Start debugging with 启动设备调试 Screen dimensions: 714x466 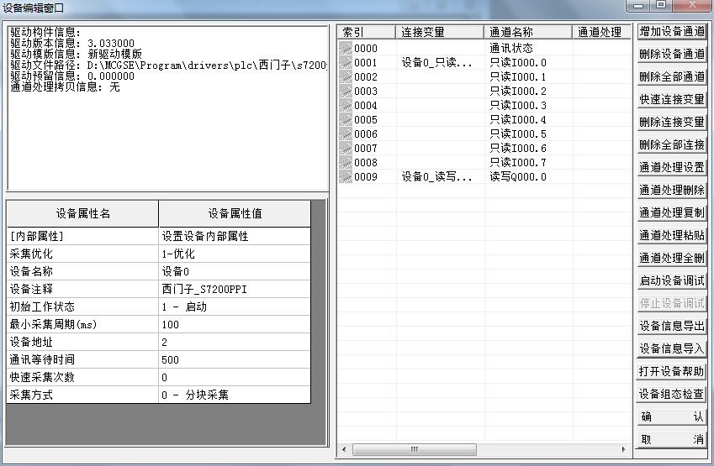(671, 280)
